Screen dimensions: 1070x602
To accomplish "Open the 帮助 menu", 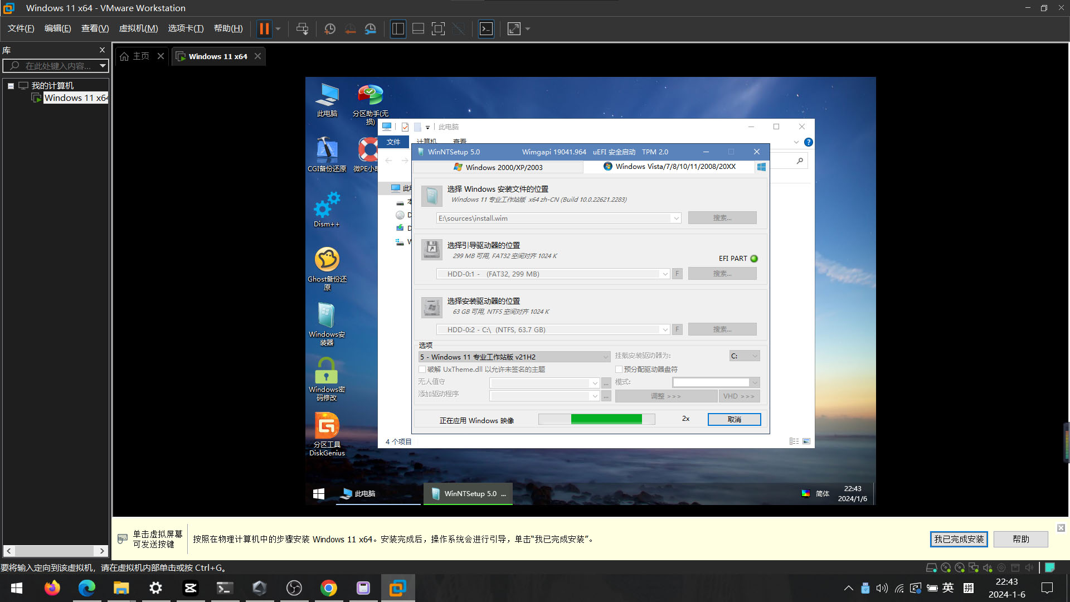I will click(228, 28).
